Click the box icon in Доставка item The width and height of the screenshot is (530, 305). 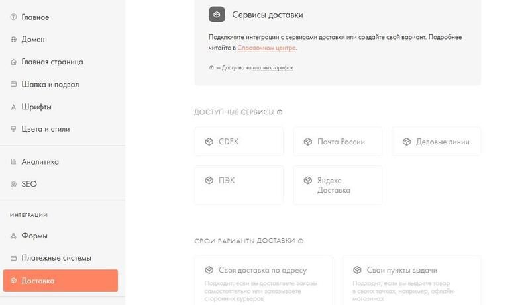(13, 281)
